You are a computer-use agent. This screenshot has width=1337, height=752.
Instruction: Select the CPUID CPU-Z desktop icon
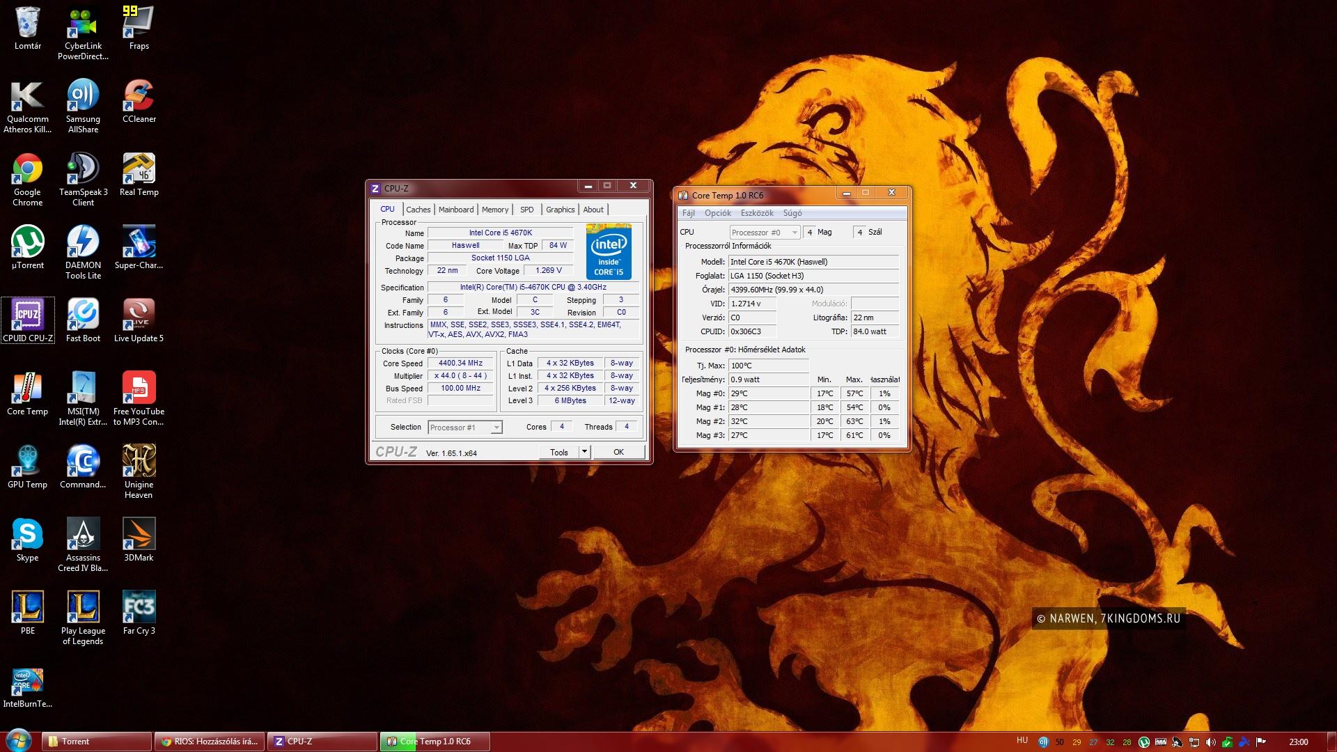[x=28, y=322]
